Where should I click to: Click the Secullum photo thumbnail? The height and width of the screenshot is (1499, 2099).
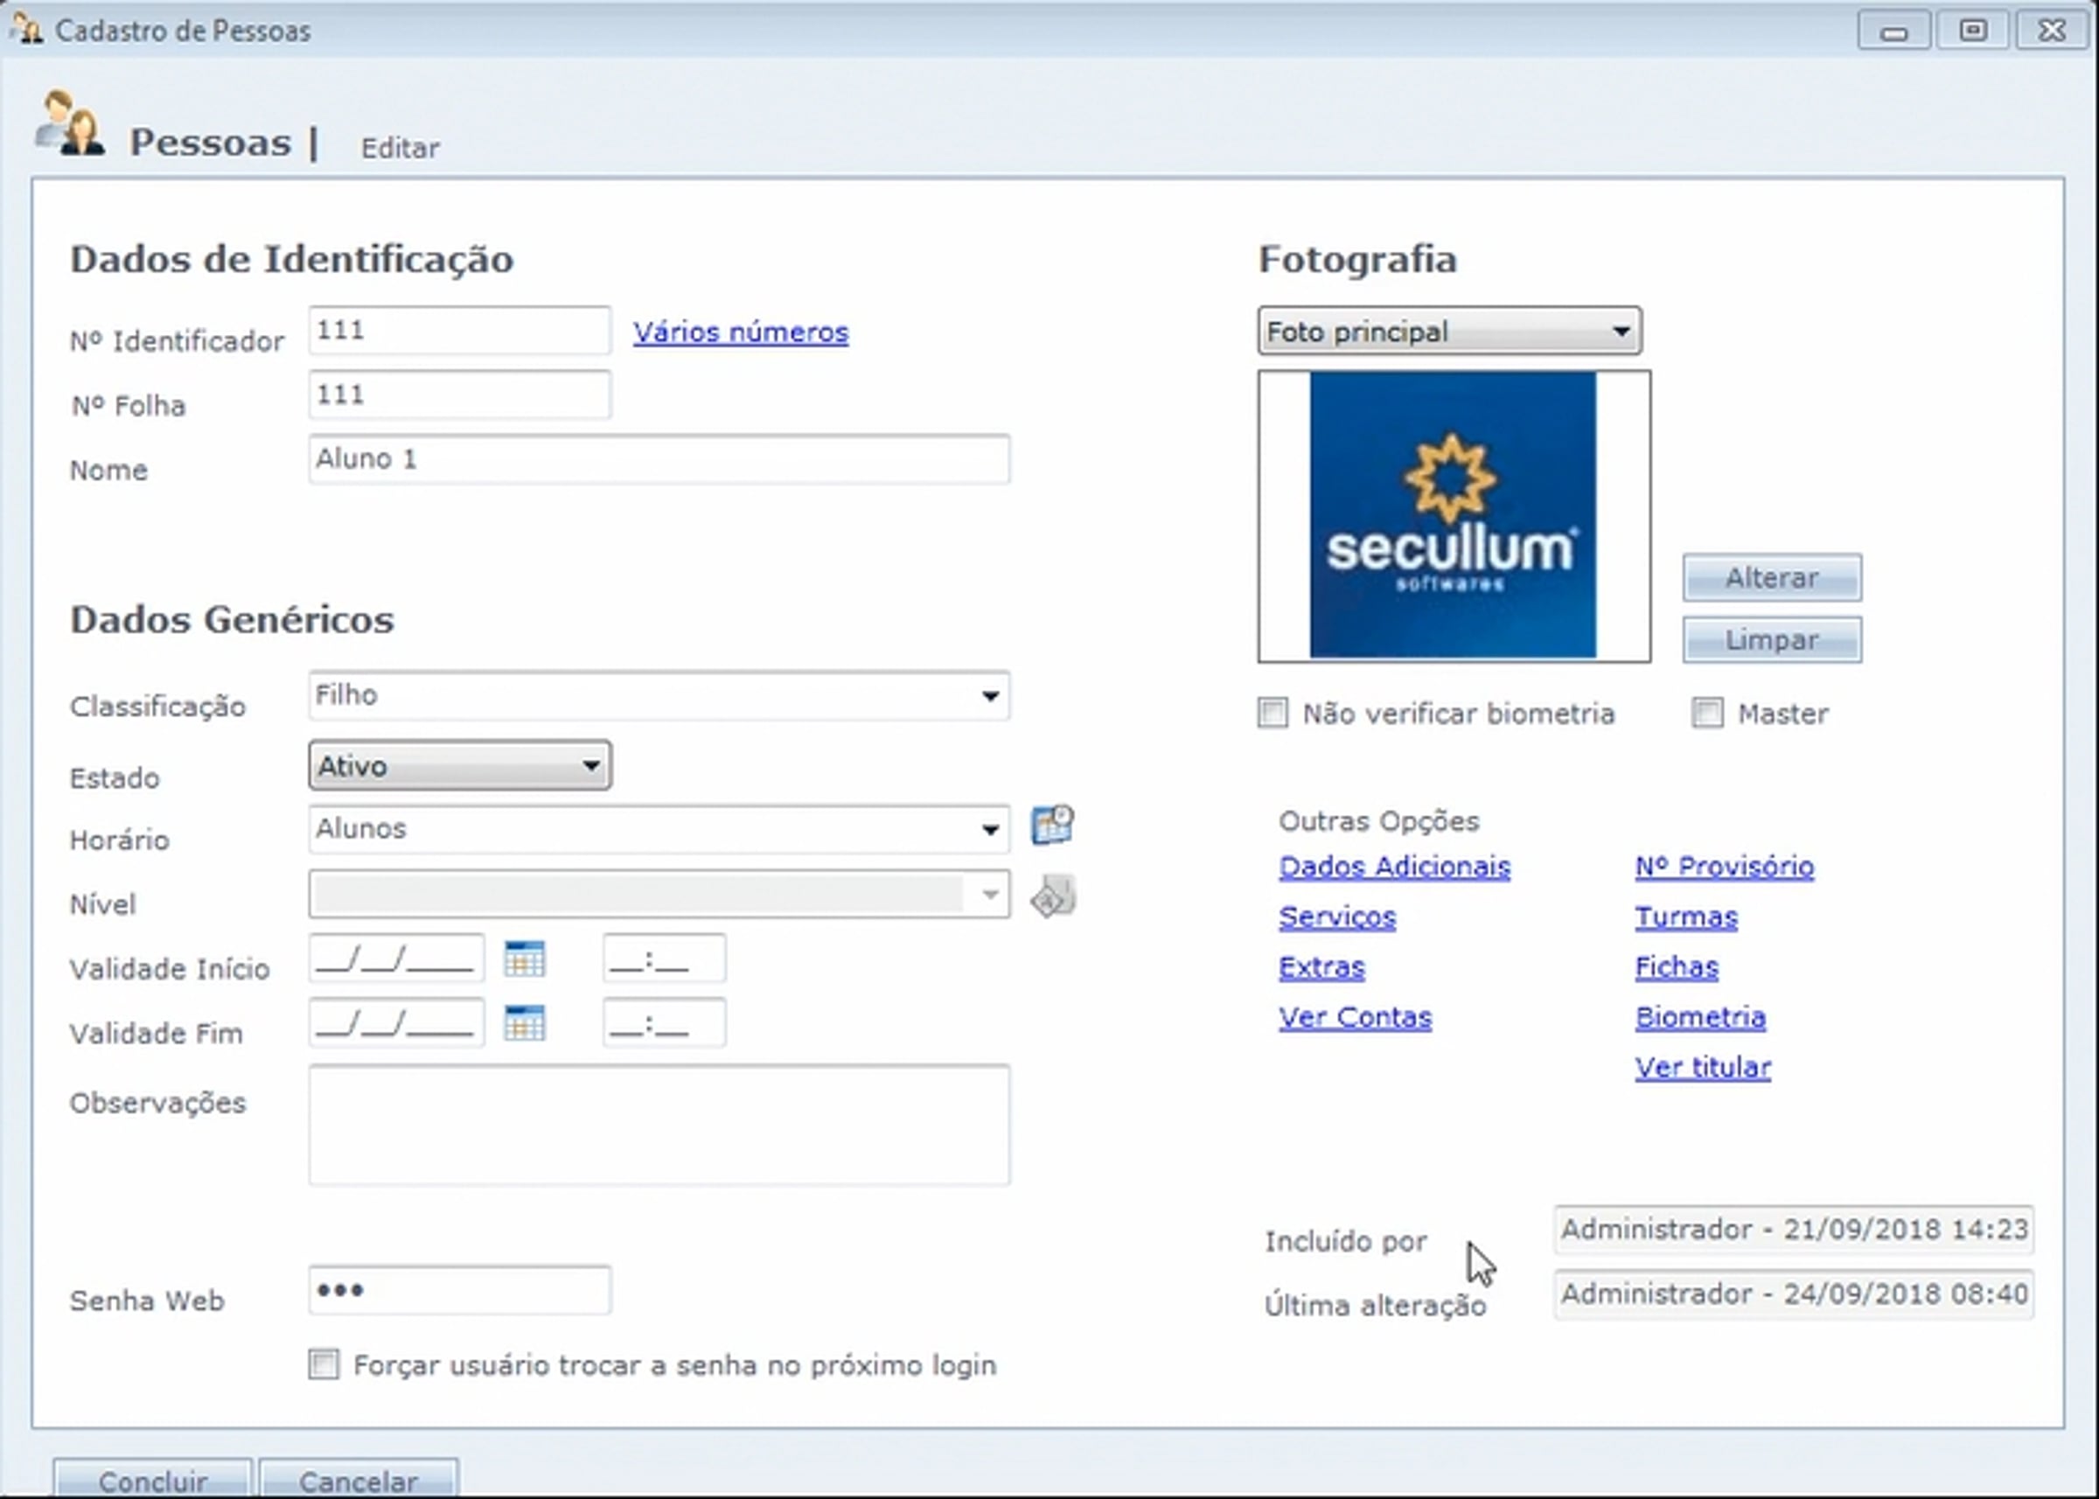1453,516
